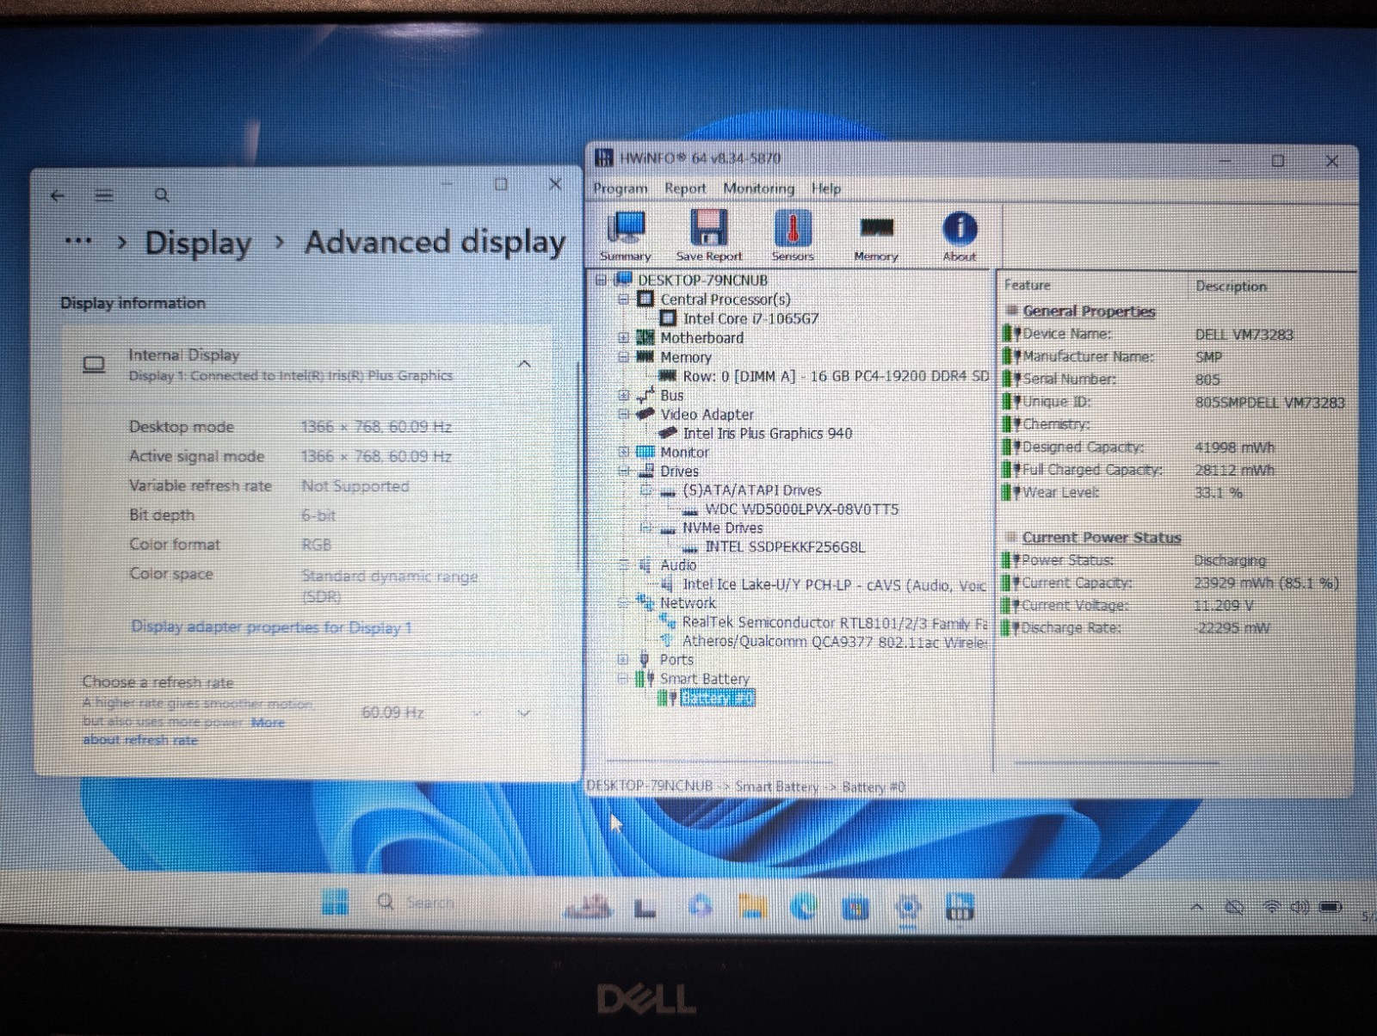Expand the Ports tree node
The image size is (1377, 1036).
624,659
